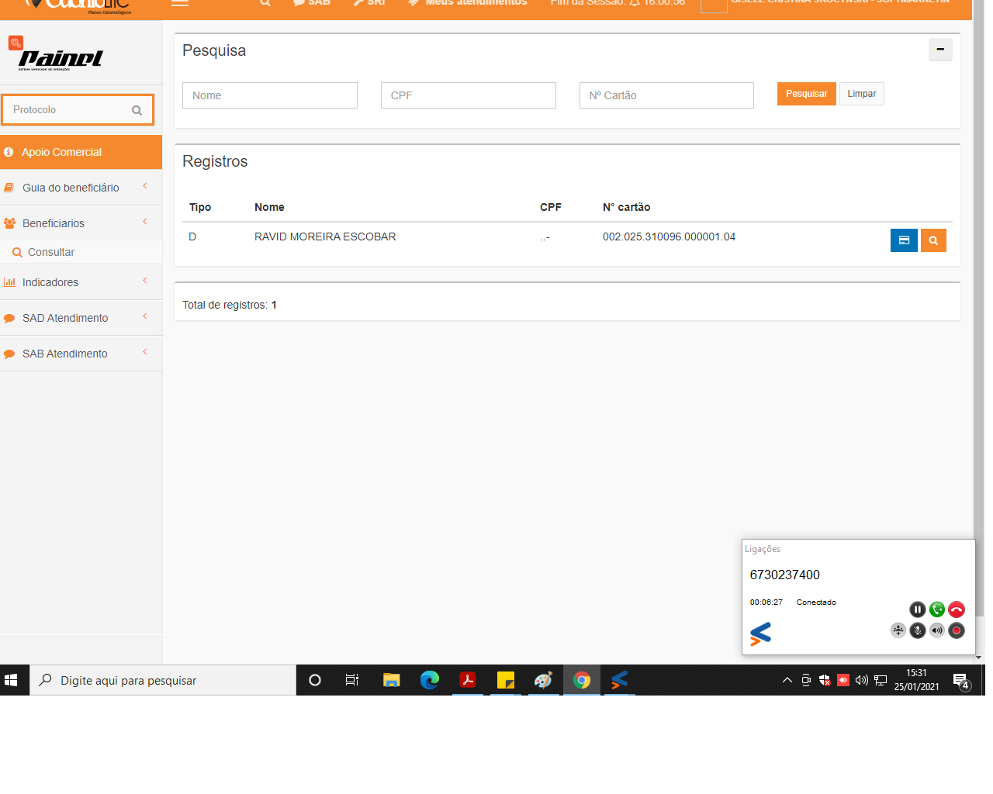The width and height of the screenshot is (993, 794).
Task: Transfer the call using the green phone button
Action: 937,609
